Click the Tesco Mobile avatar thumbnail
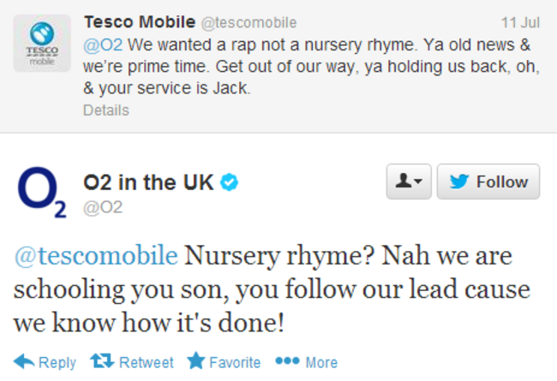The height and width of the screenshot is (381, 557). [42, 44]
